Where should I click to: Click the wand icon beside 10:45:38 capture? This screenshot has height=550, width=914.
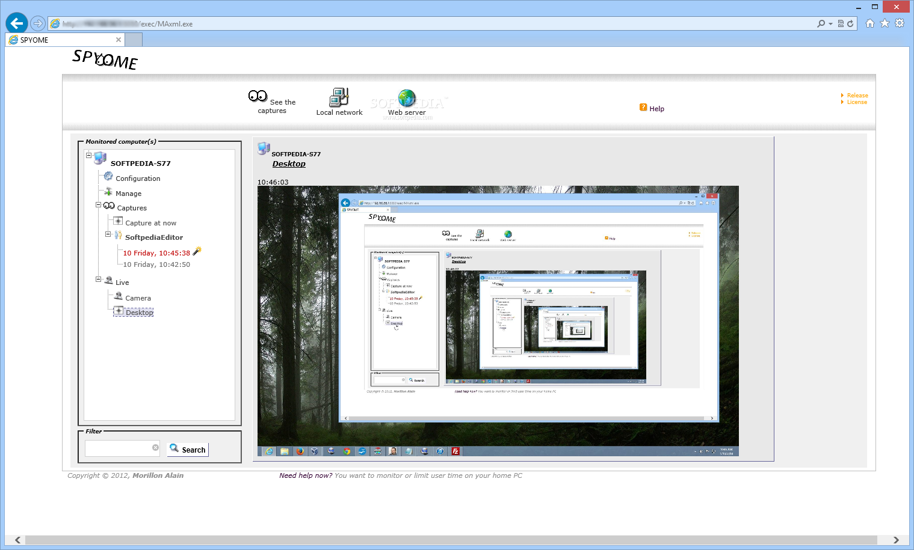pos(197,251)
